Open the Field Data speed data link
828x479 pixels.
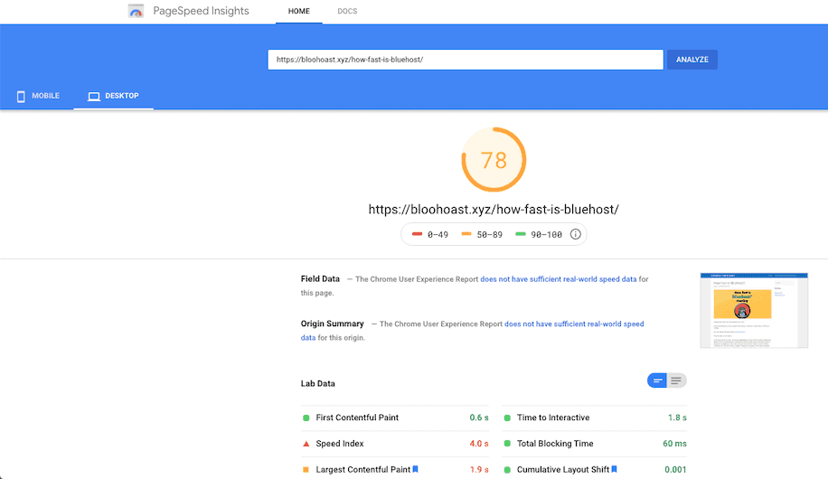[558, 279]
